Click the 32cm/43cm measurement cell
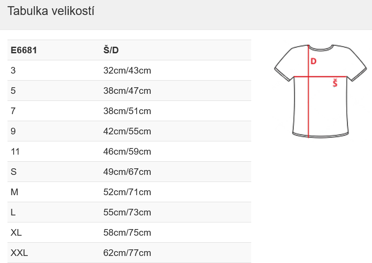 (x=127, y=70)
